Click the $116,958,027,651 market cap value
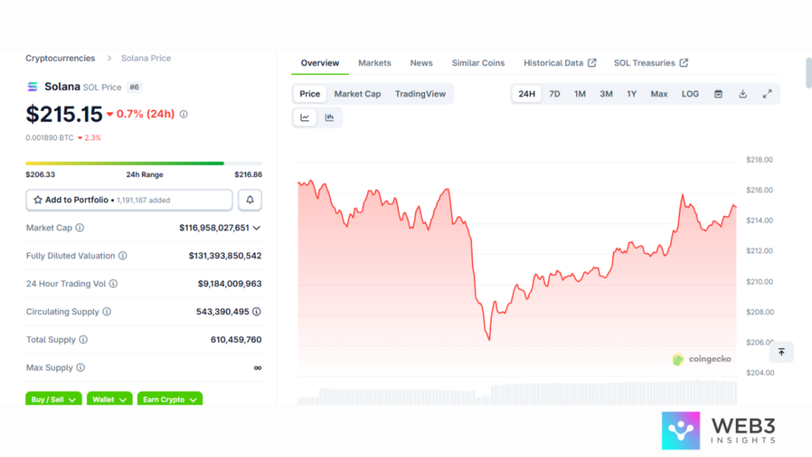The image size is (812, 457). tap(214, 228)
